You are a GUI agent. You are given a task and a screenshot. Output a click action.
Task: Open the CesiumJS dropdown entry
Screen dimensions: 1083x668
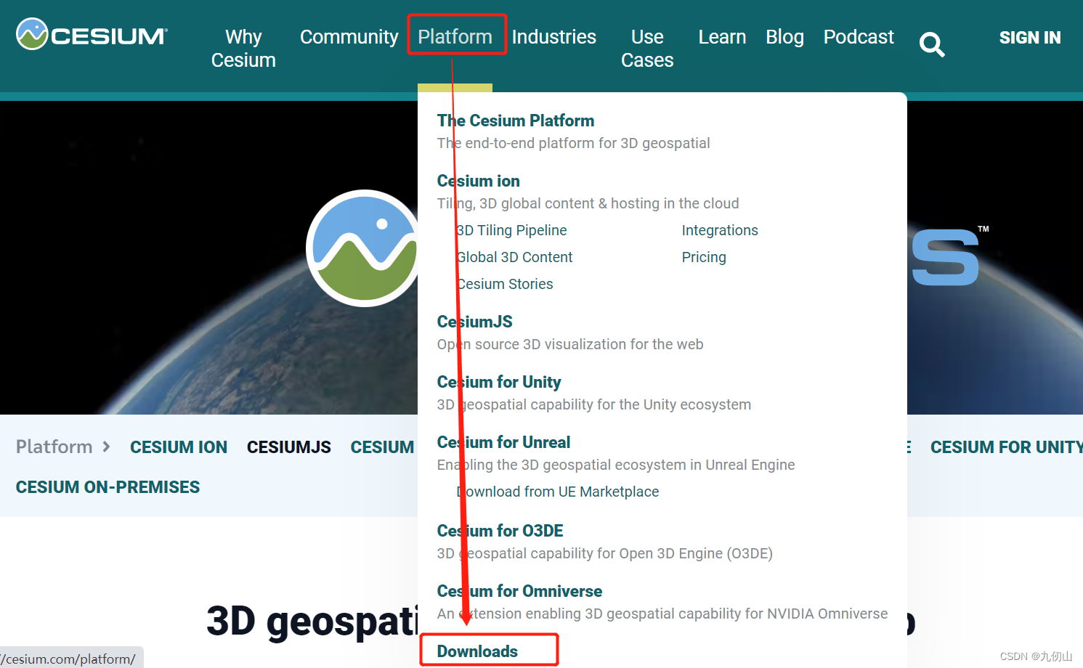[x=475, y=322]
